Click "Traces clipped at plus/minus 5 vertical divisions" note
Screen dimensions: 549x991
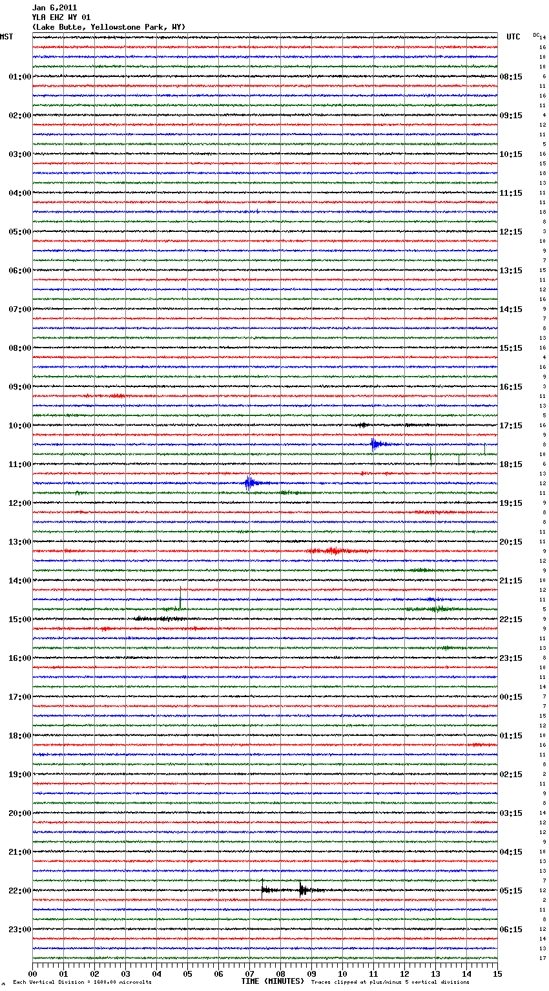tap(390, 982)
